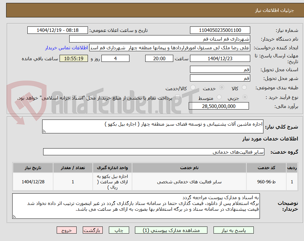Click the ردیف column header
Screen dimensions: 304x241
click(292, 168)
